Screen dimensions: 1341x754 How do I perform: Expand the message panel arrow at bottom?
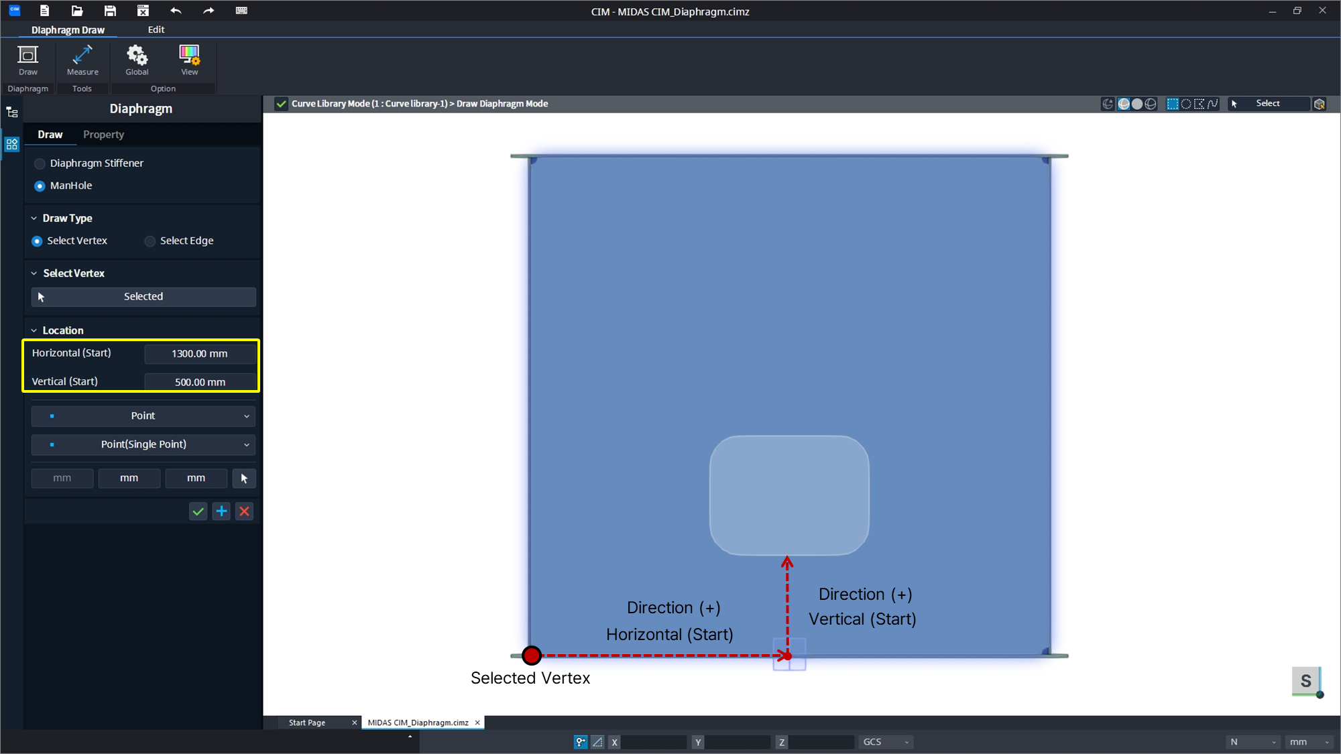[x=410, y=737]
